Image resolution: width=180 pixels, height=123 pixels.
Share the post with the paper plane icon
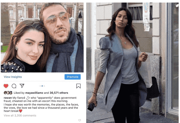pyautogui.click(x=22, y=86)
